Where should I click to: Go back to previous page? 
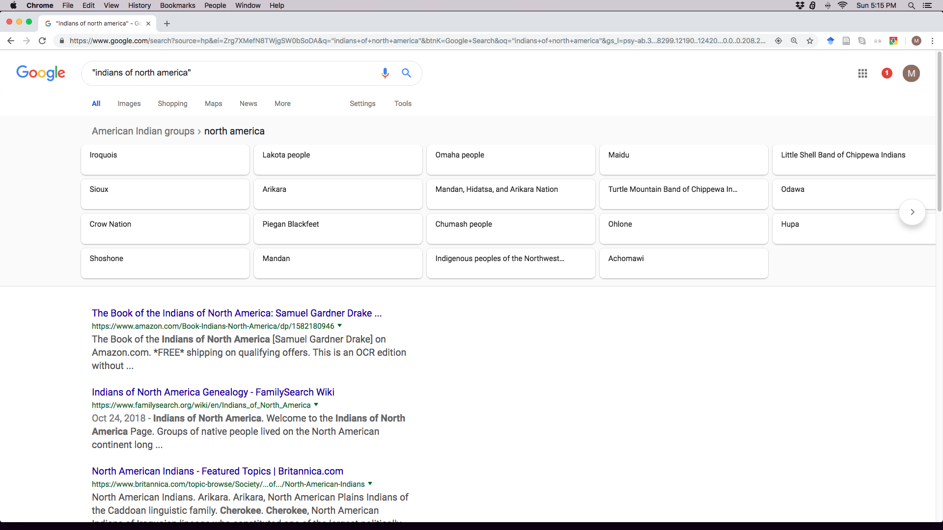[11, 41]
